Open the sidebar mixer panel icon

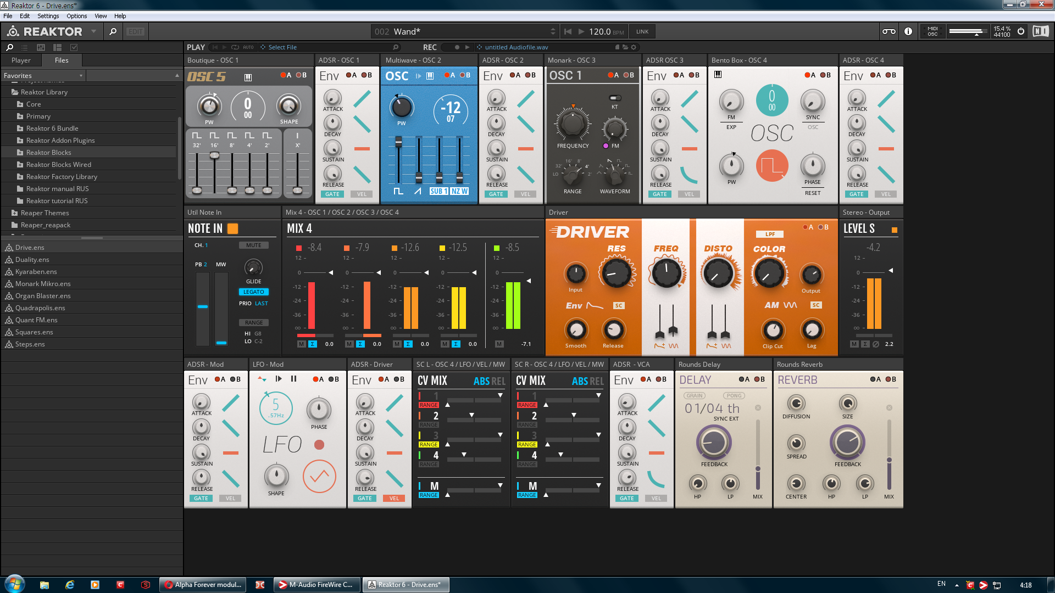tap(41, 47)
